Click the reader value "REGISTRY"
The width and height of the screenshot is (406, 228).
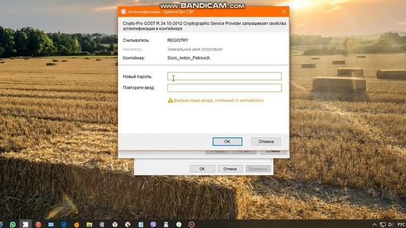coord(178,41)
